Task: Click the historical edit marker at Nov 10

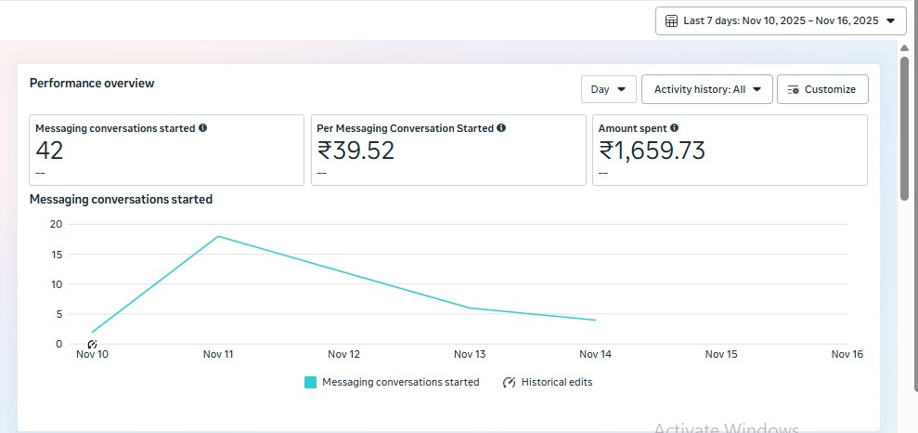Action: point(92,345)
